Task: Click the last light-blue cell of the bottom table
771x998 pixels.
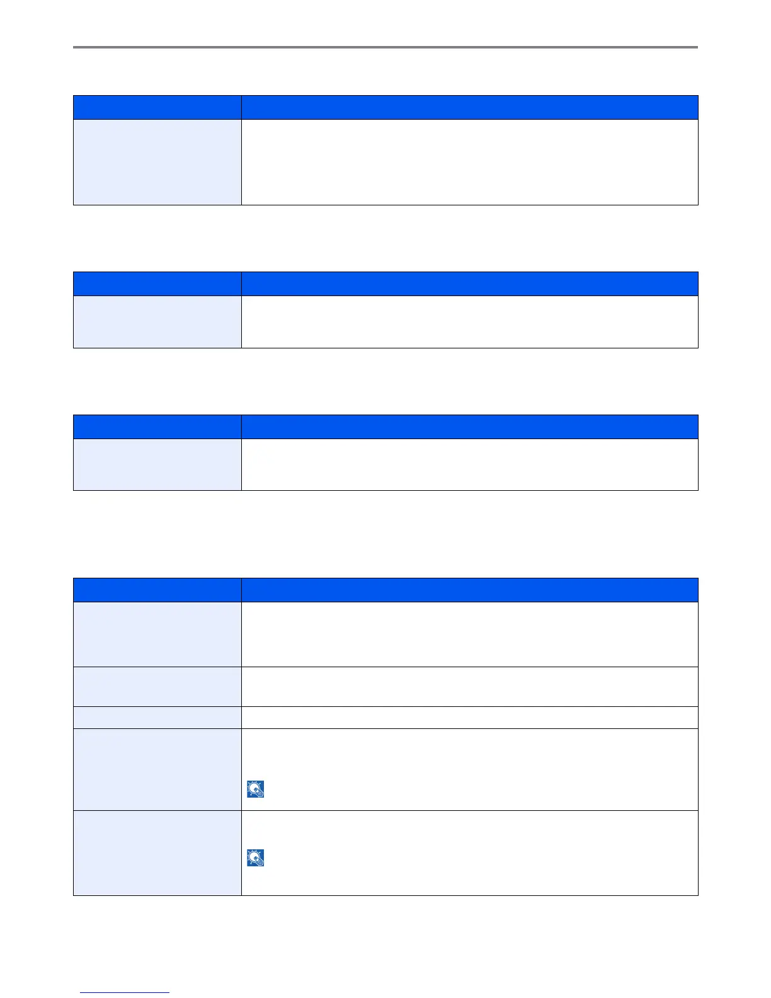Action: click(x=157, y=852)
